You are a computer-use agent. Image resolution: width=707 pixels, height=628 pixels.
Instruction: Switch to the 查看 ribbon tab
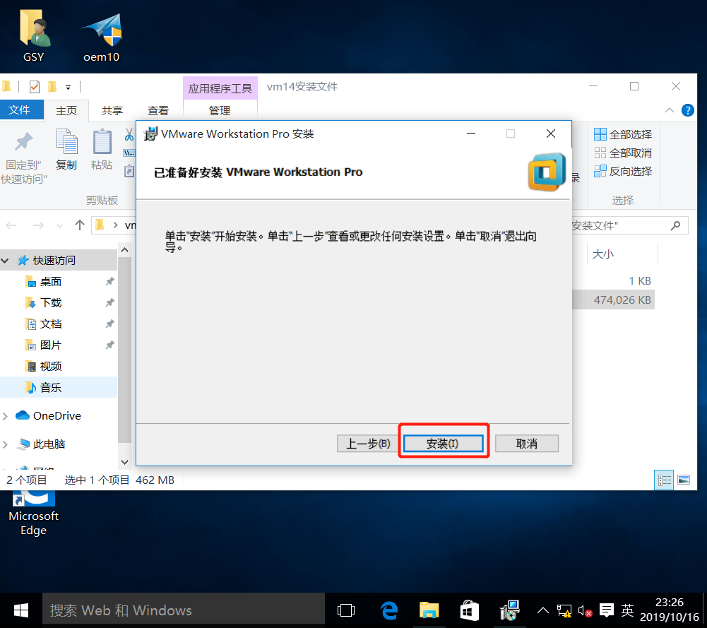(158, 110)
